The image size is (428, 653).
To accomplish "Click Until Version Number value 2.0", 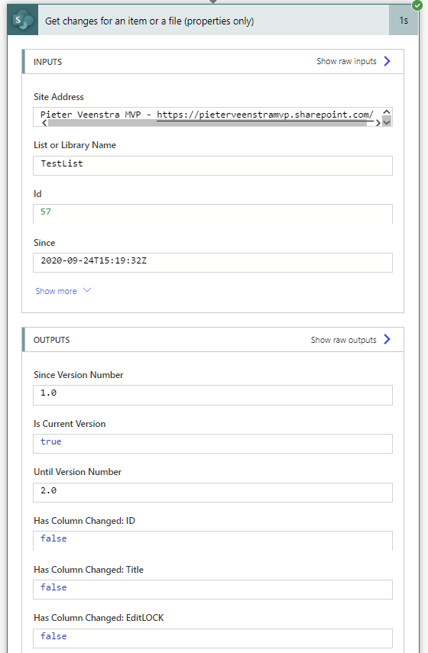I will (x=212, y=493).
